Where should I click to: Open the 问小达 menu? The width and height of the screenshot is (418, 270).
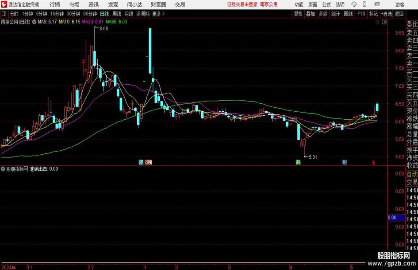coord(134,4)
